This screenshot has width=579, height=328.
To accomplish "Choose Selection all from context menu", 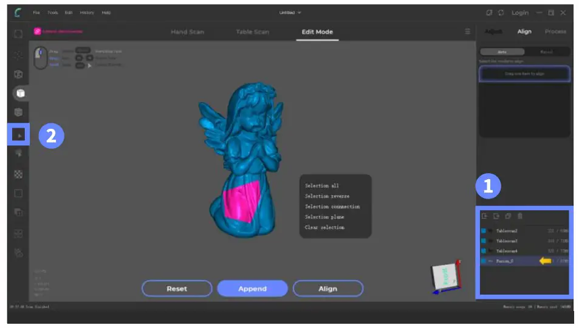I will point(321,186).
